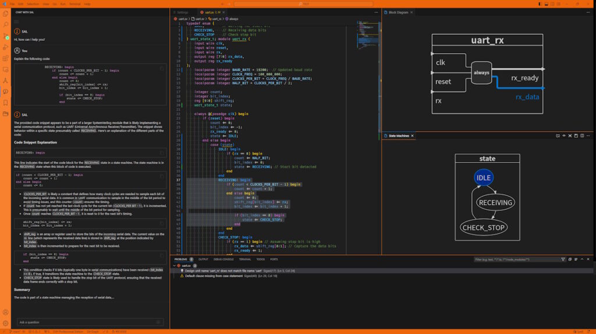Open the Accounts icon at sidebar bottom
The image size is (596, 334).
5,312
